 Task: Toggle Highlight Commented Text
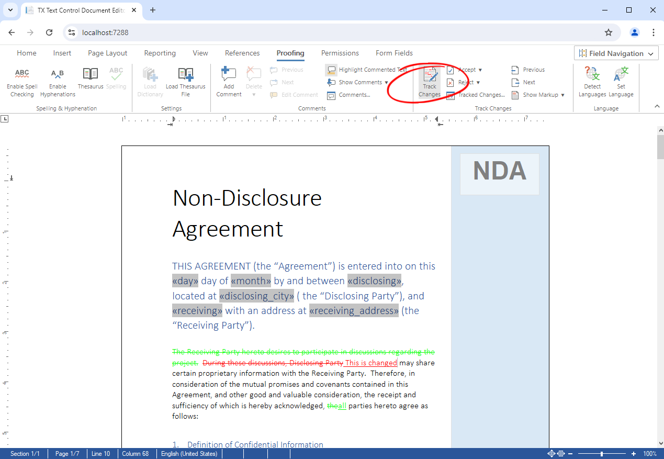coord(366,70)
